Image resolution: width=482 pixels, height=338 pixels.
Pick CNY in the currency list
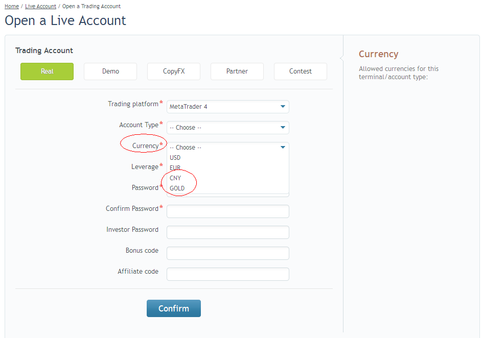pos(175,178)
